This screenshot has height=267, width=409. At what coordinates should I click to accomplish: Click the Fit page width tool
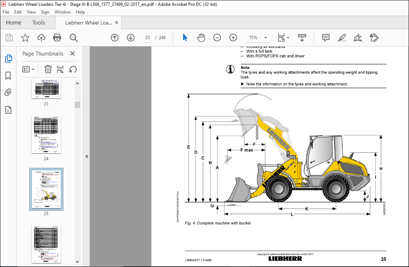pos(281,38)
